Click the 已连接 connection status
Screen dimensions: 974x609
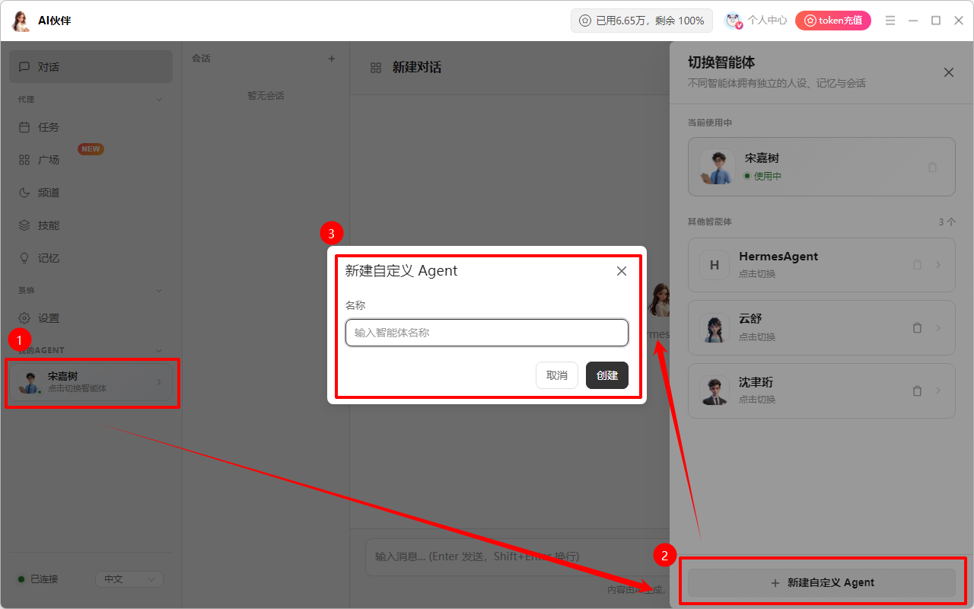click(x=38, y=579)
